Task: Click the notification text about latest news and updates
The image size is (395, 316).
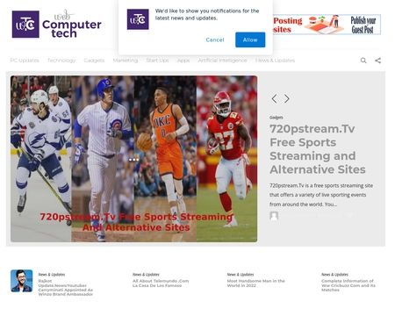Action: [x=207, y=15]
